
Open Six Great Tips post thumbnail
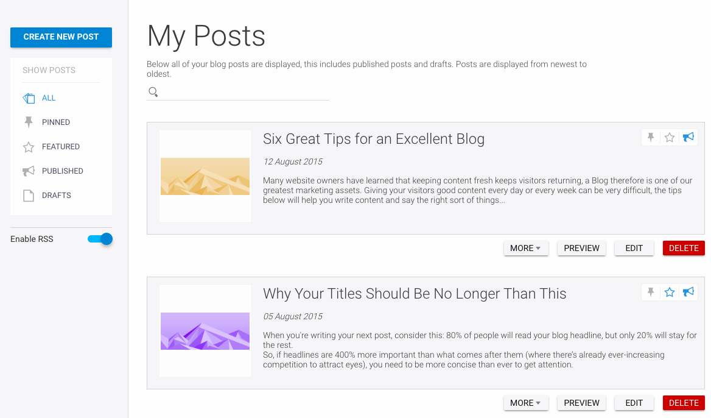point(205,176)
